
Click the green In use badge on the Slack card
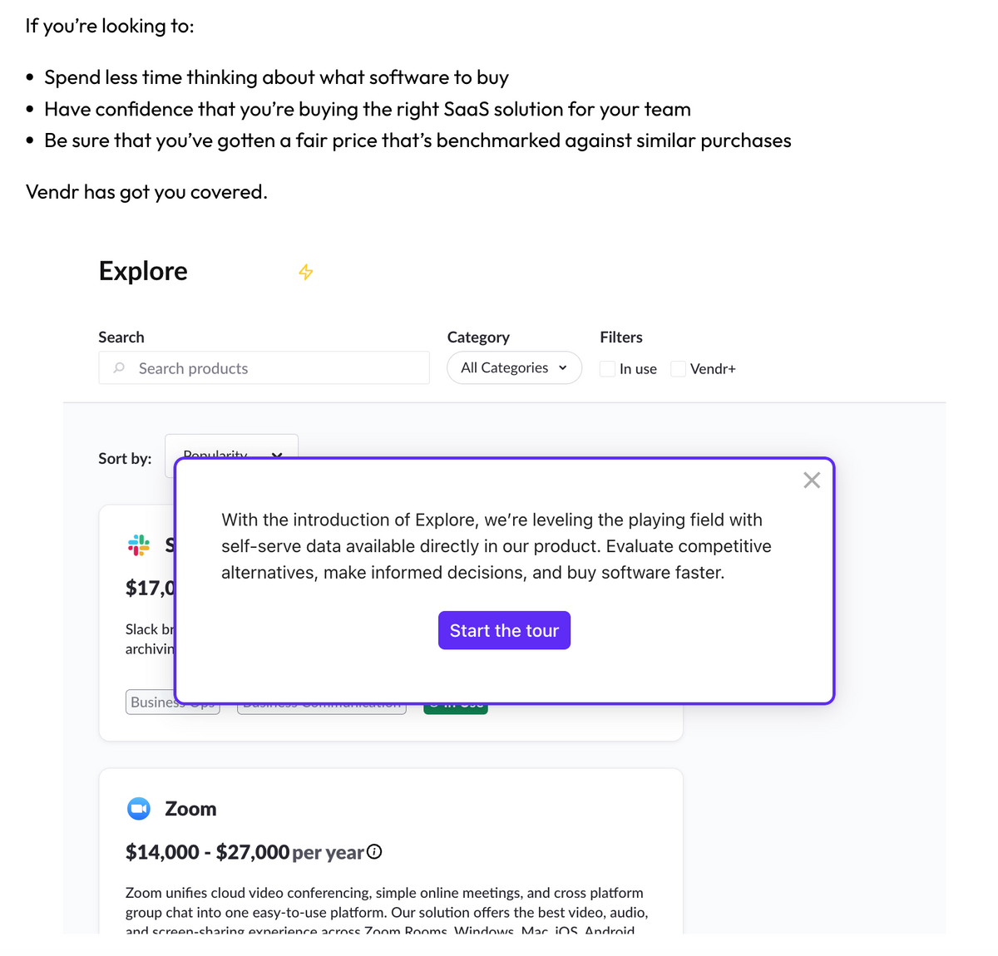(x=456, y=708)
